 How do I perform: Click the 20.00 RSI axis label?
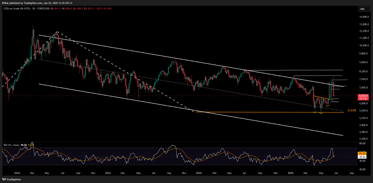(x=361, y=169)
